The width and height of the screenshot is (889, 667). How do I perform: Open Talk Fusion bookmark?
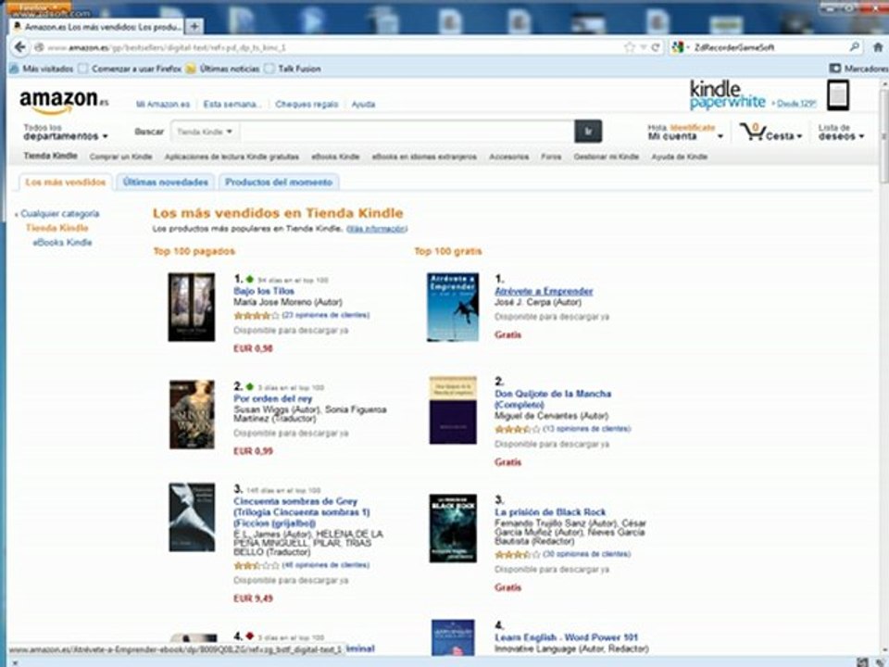294,69
